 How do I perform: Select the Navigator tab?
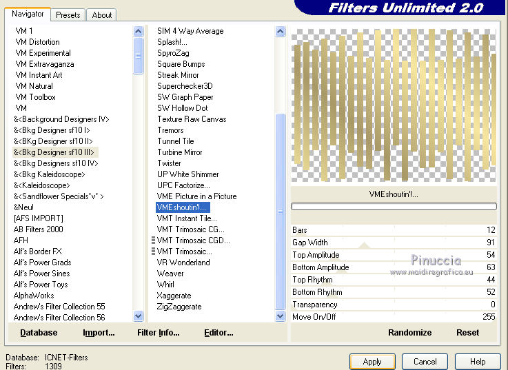(28, 14)
